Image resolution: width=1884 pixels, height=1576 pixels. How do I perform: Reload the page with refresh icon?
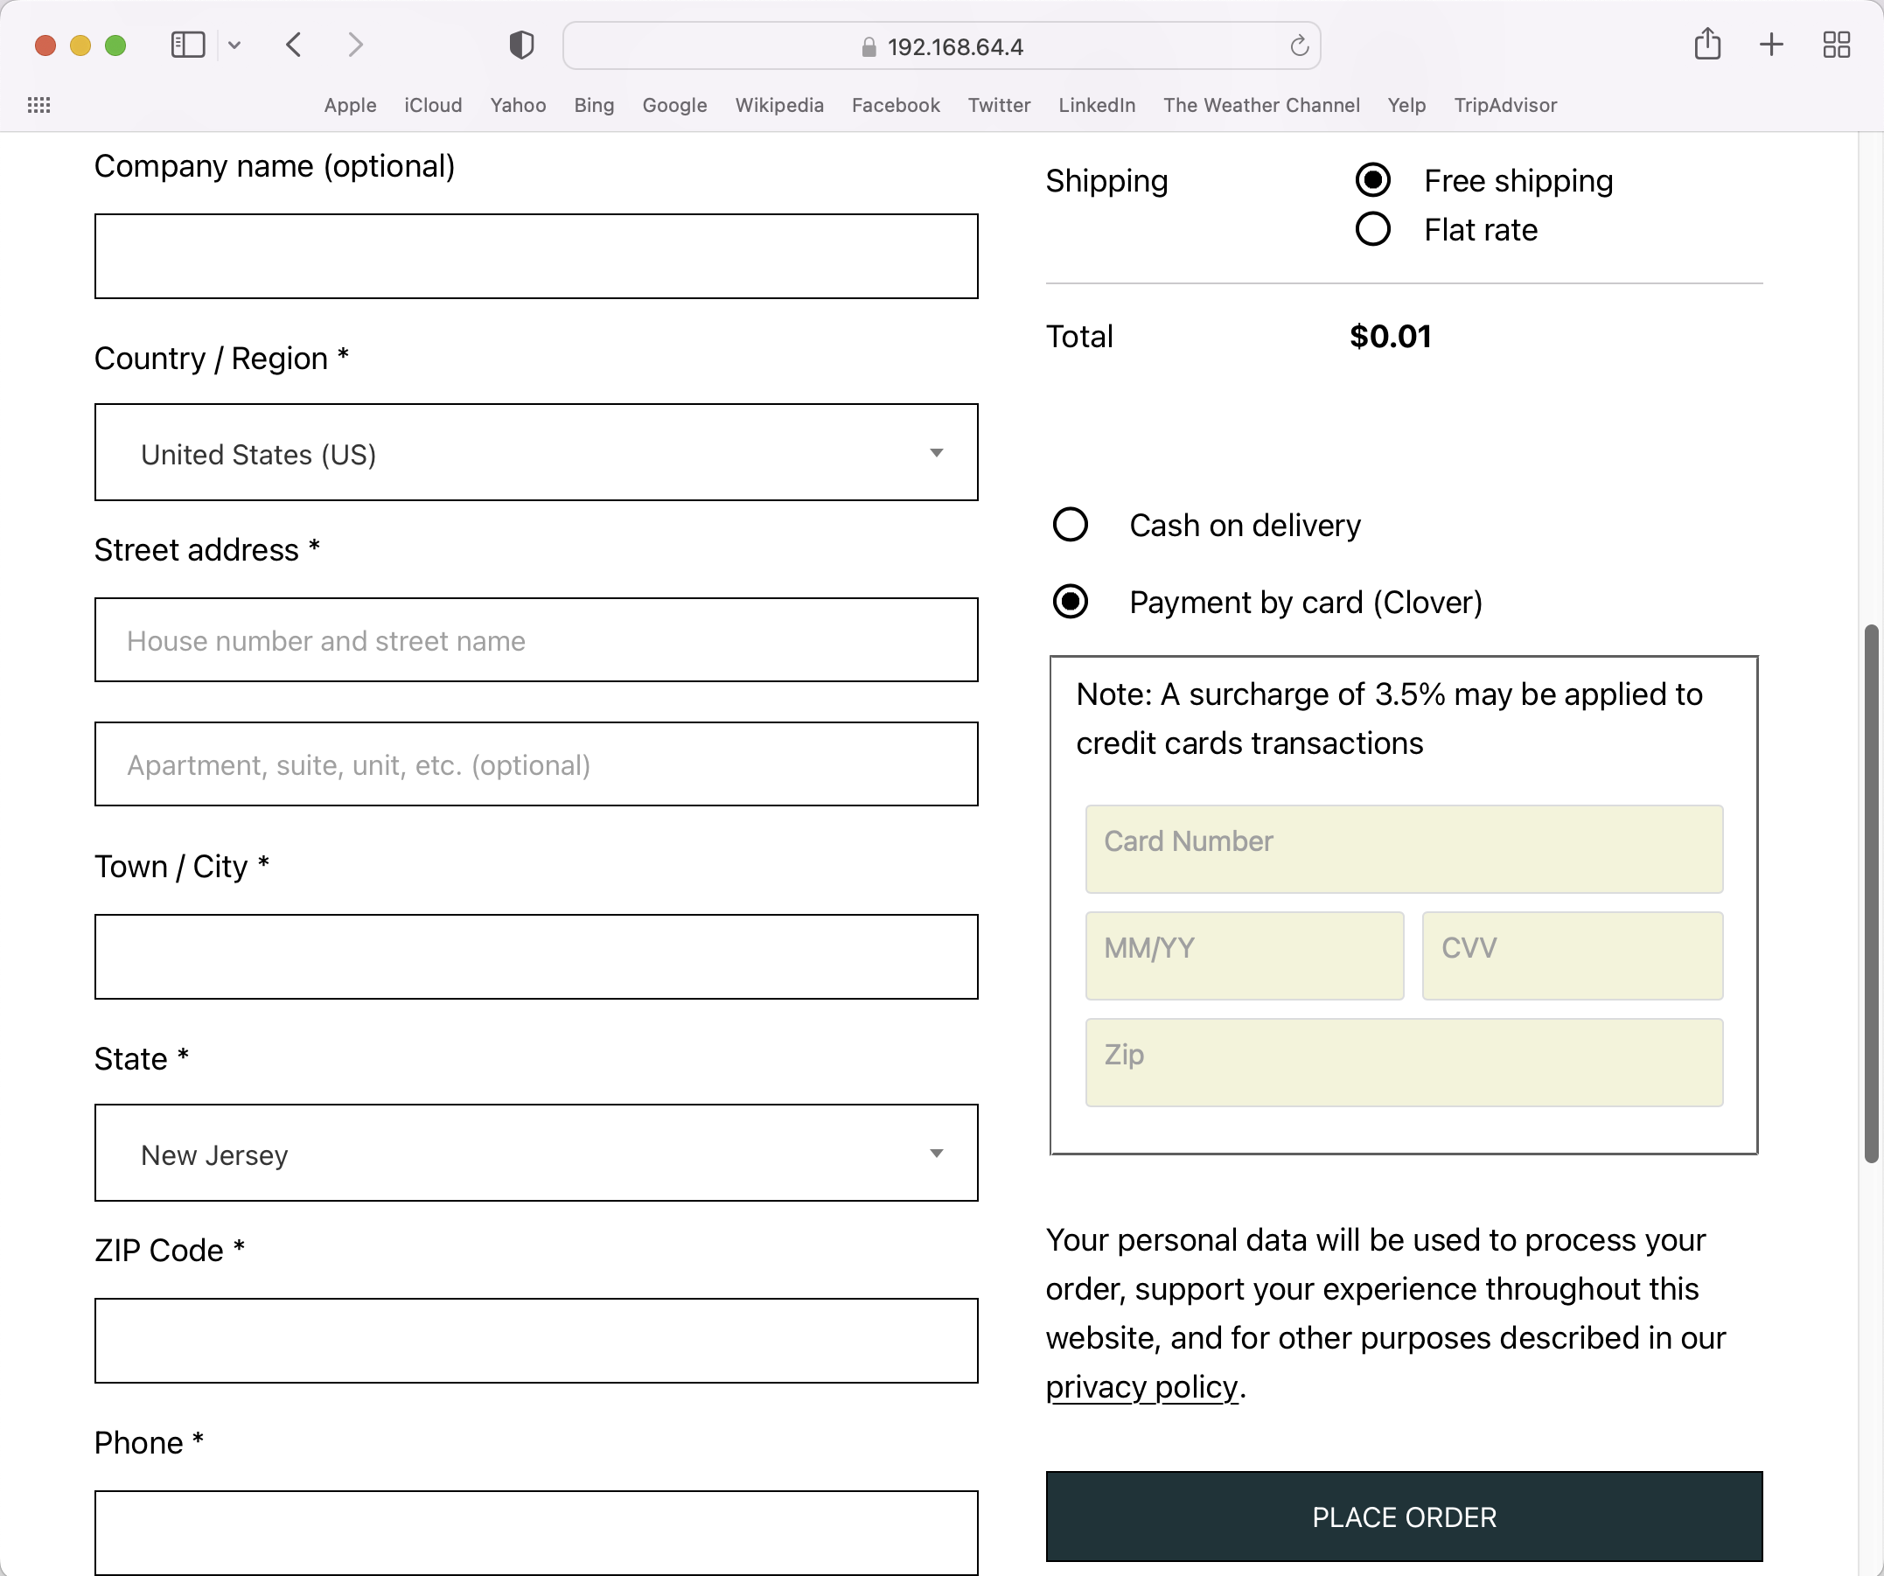pyautogui.click(x=1299, y=45)
